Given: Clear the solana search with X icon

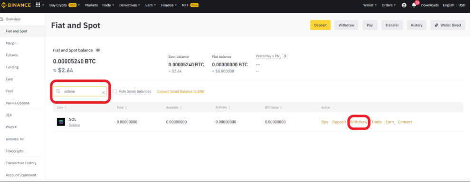Looking at the screenshot, I should click(103, 92).
